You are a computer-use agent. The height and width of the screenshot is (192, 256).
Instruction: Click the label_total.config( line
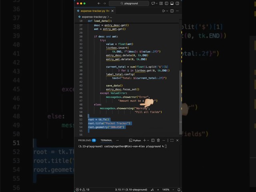pos(120,74)
